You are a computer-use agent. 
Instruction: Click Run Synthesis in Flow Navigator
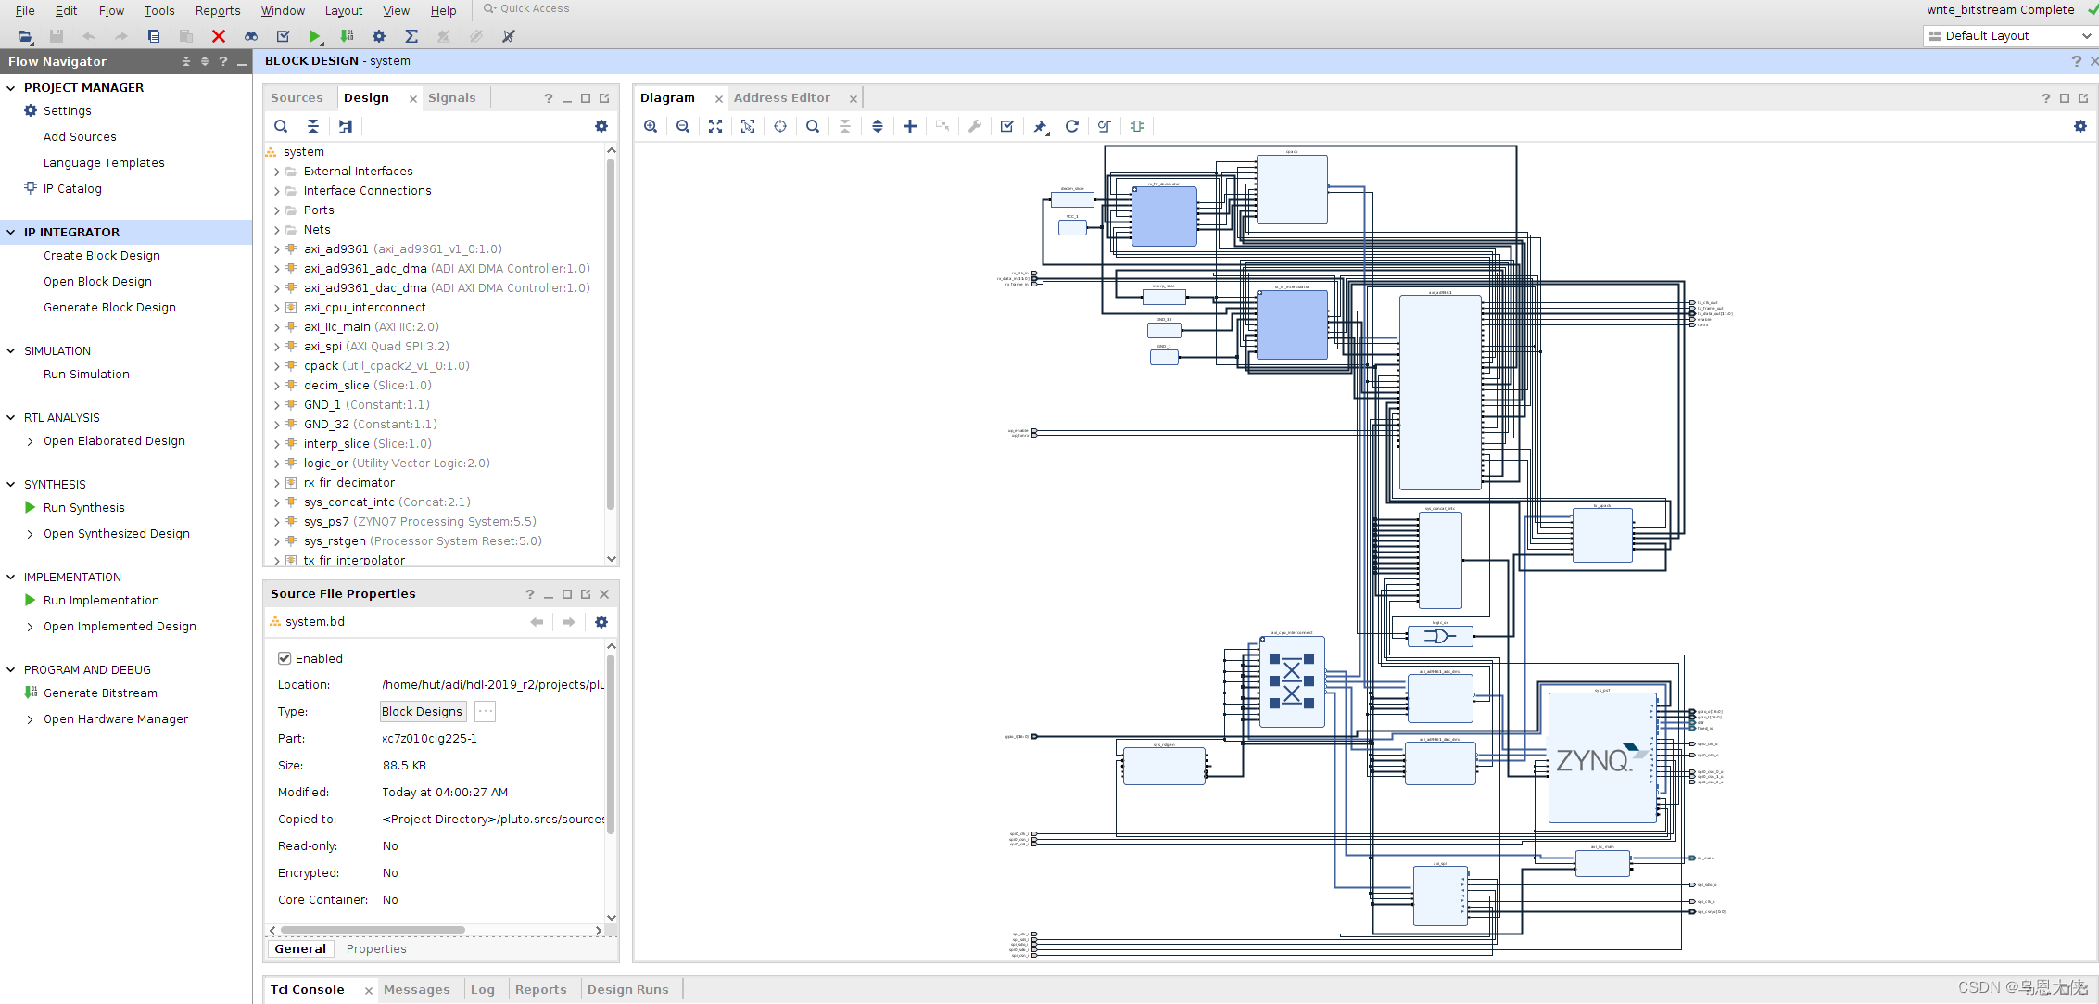83,507
